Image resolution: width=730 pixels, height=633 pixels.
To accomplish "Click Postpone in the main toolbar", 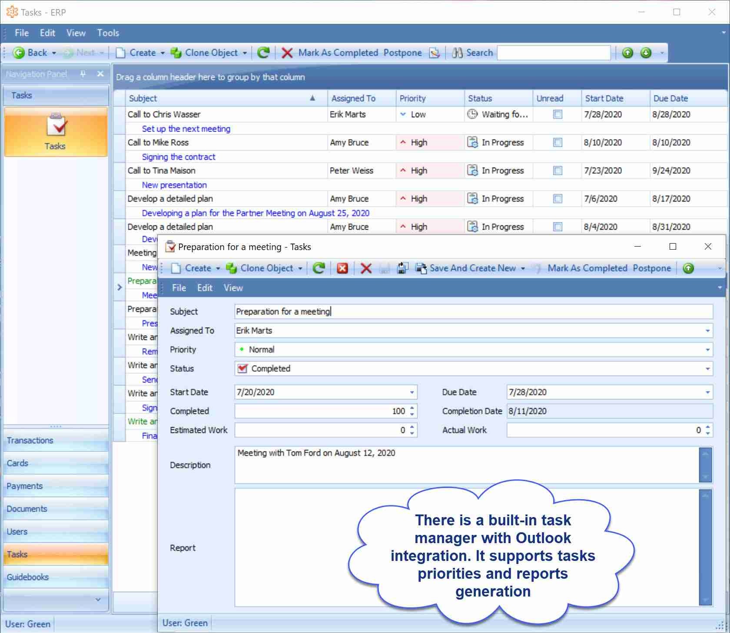I will (402, 53).
